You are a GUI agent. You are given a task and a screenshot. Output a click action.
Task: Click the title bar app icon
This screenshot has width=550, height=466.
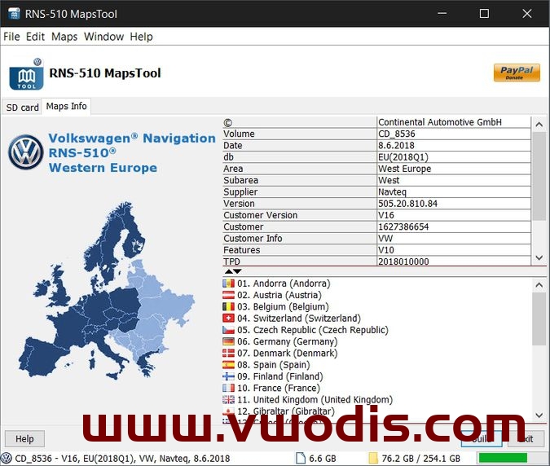pos(14,14)
